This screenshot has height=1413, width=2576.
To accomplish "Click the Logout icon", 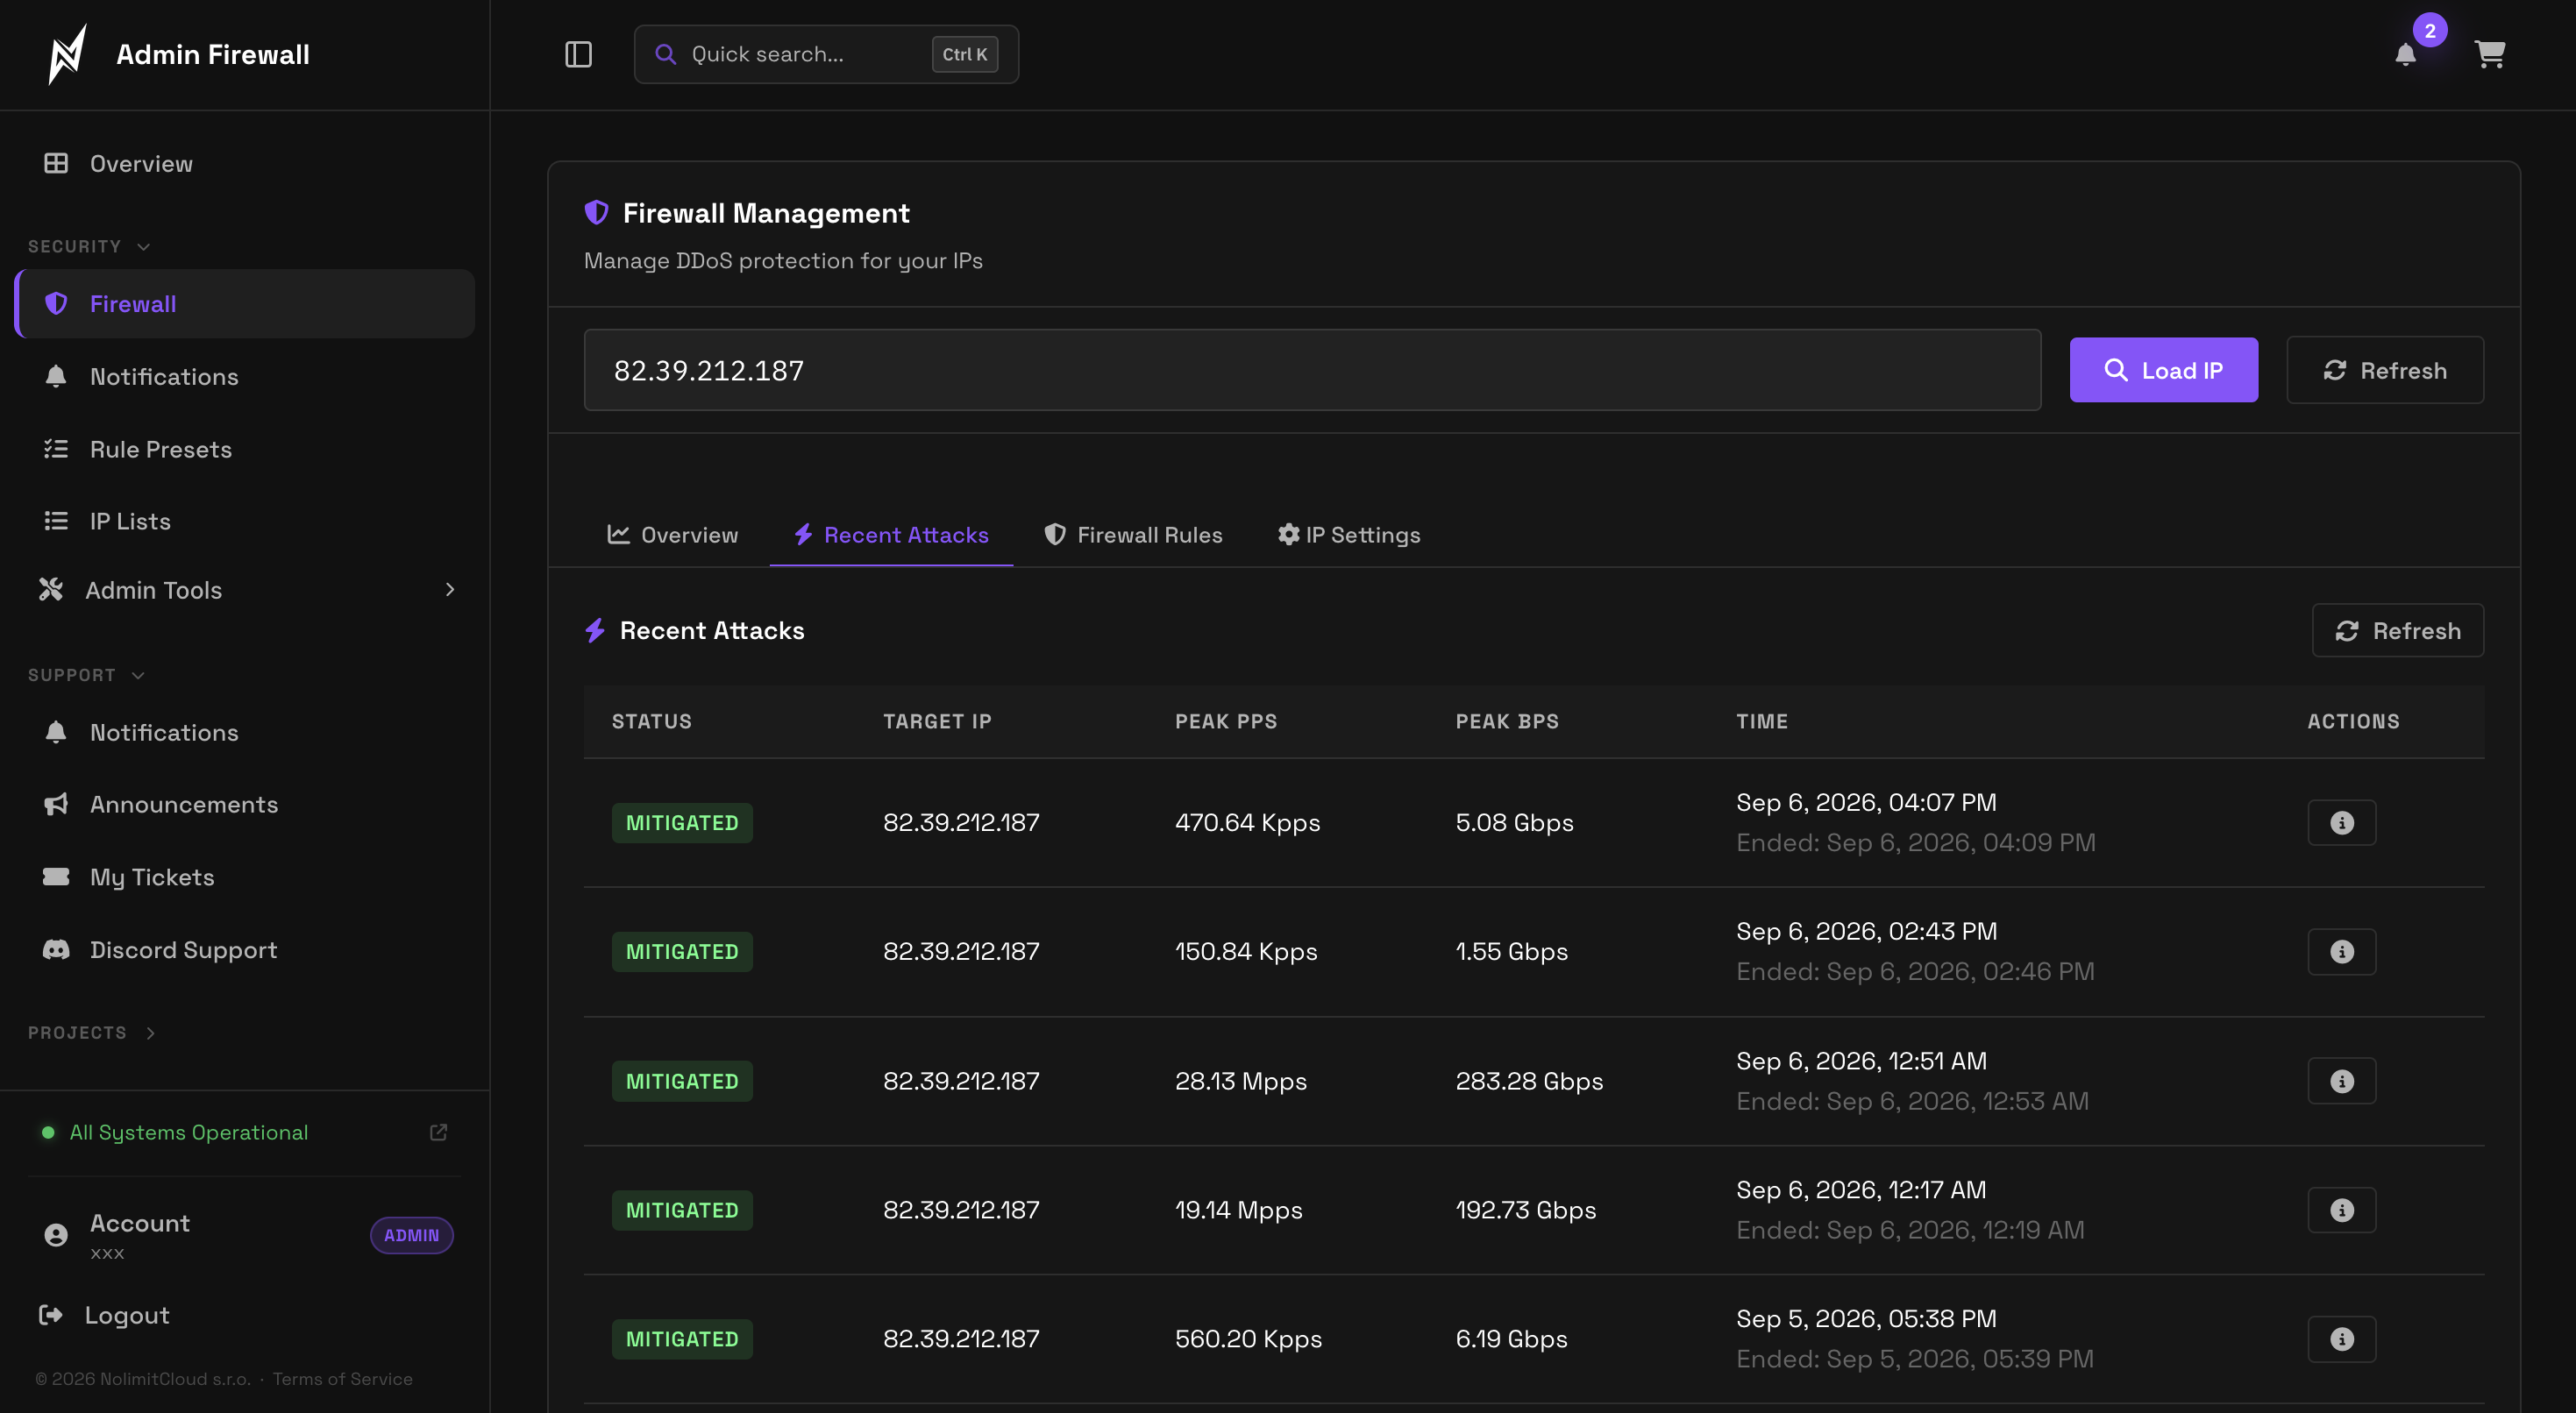I will tap(50, 1315).
